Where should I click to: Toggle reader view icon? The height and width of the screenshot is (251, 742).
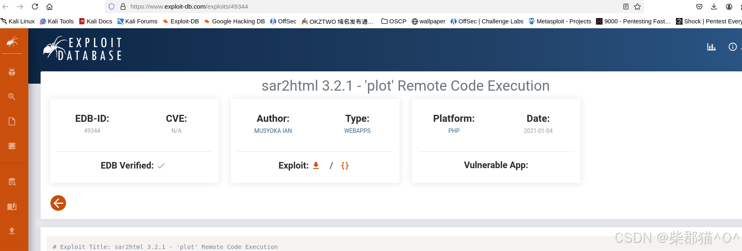point(626,7)
